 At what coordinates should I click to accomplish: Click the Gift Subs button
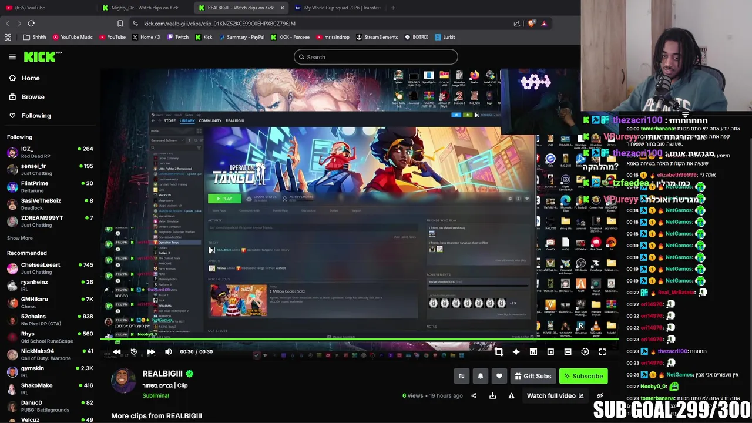[532, 376]
